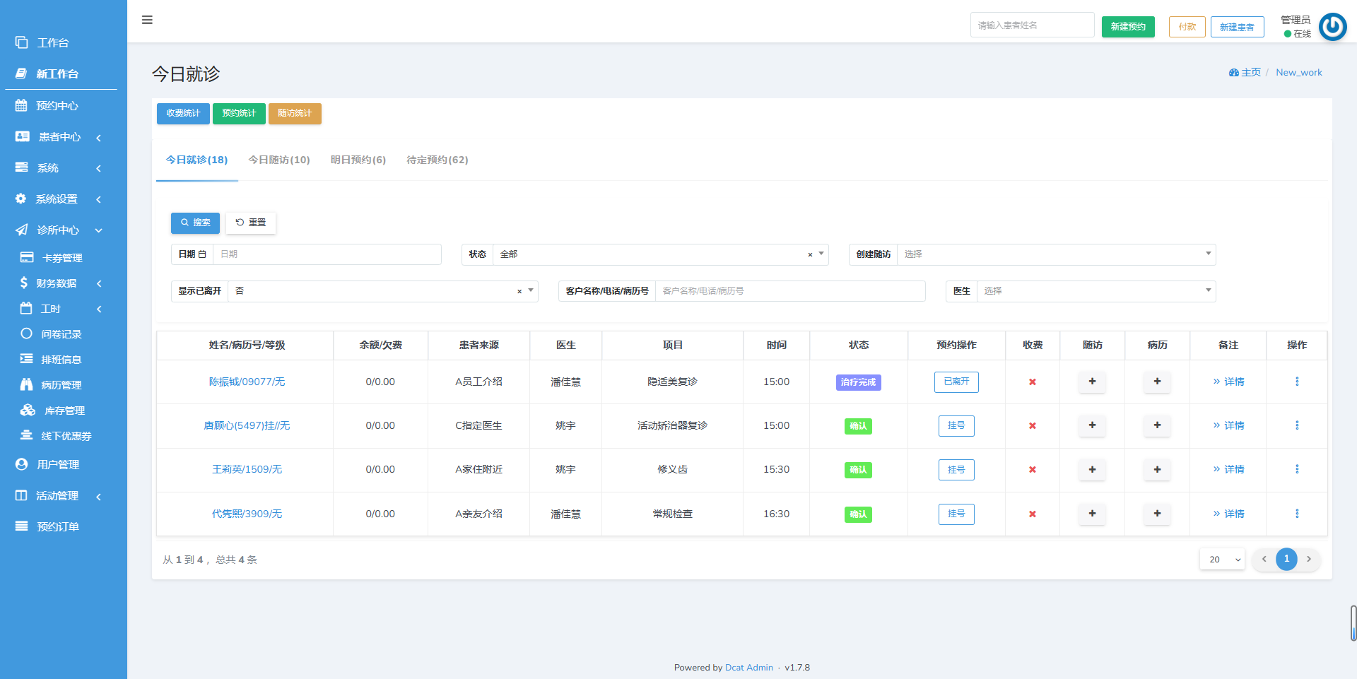Open the admin user avatar menu
The image size is (1357, 679).
[x=1332, y=27]
